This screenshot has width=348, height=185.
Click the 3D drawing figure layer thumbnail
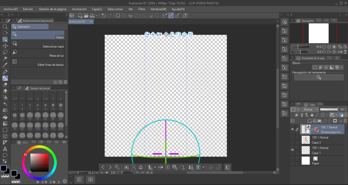[x=305, y=129]
